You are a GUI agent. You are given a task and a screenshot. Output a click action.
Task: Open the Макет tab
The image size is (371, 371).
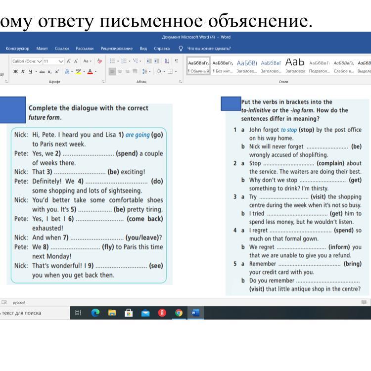click(42, 48)
